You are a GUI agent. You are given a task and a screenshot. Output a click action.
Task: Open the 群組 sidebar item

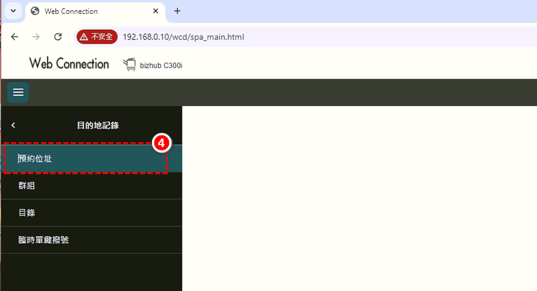[x=27, y=185]
